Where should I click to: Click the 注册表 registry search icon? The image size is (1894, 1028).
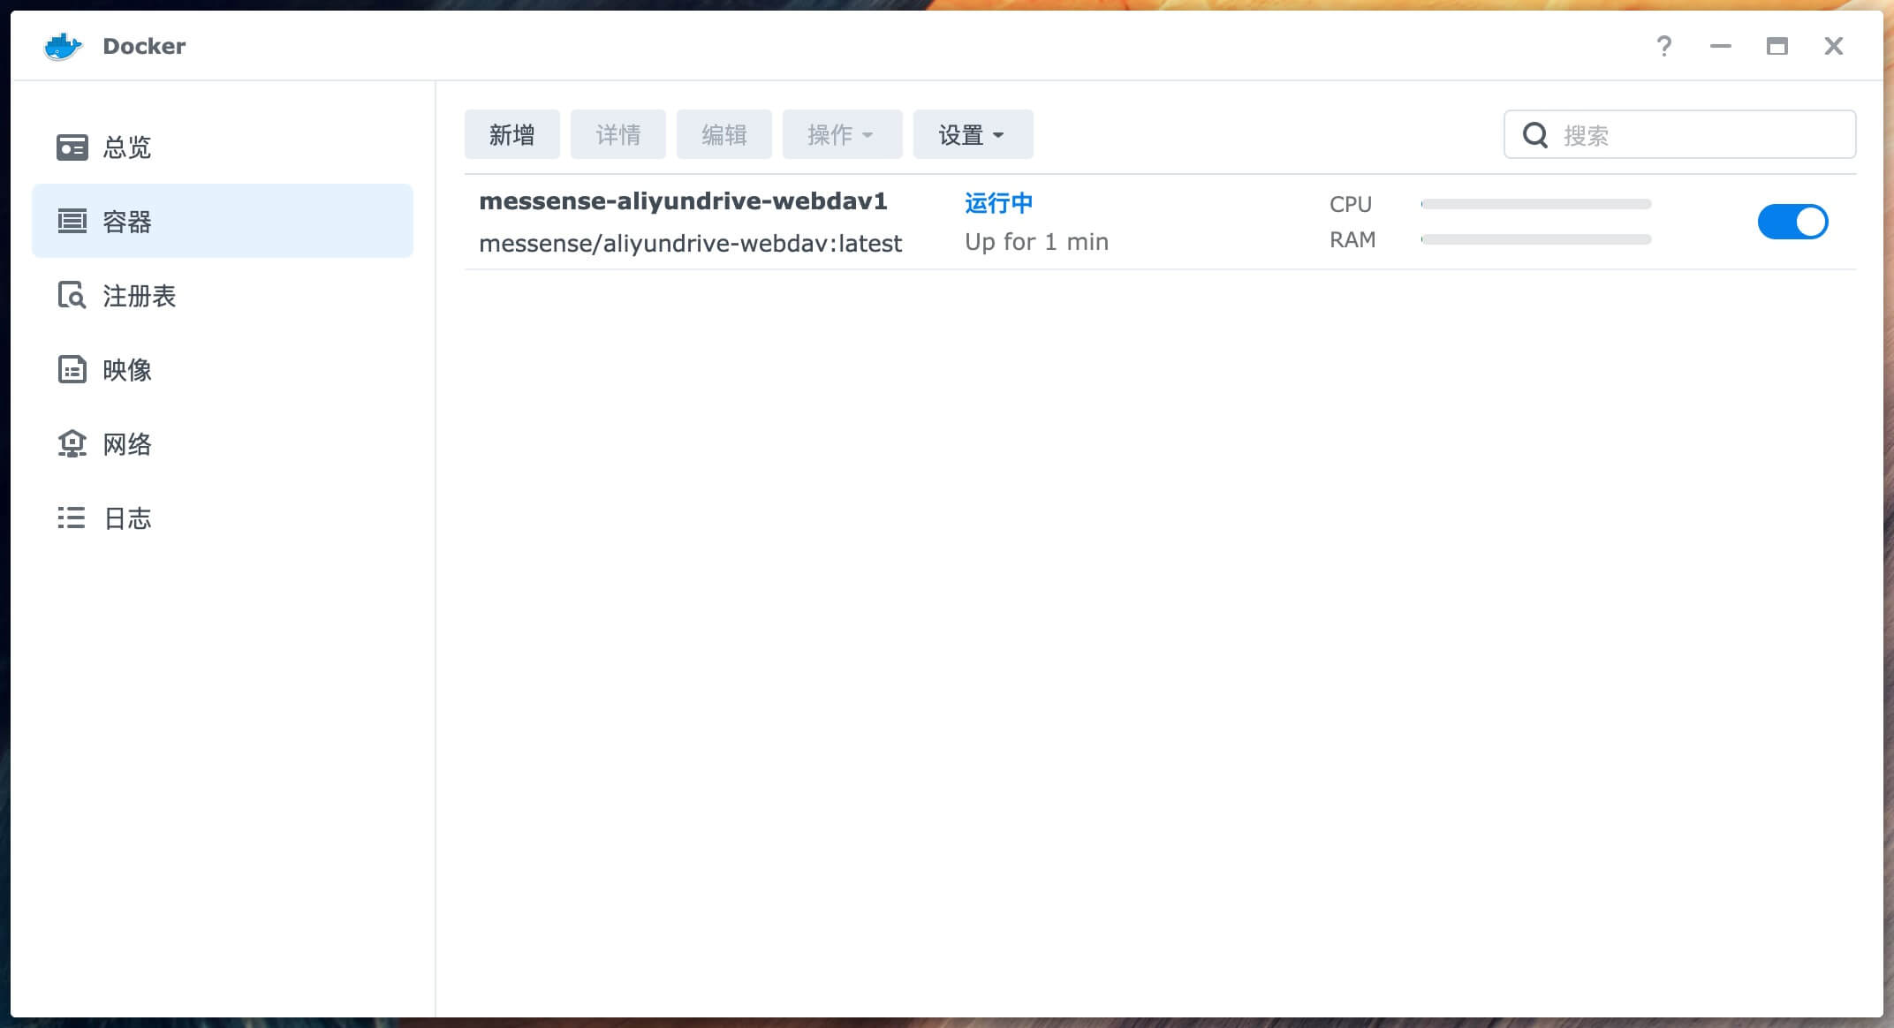point(72,296)
